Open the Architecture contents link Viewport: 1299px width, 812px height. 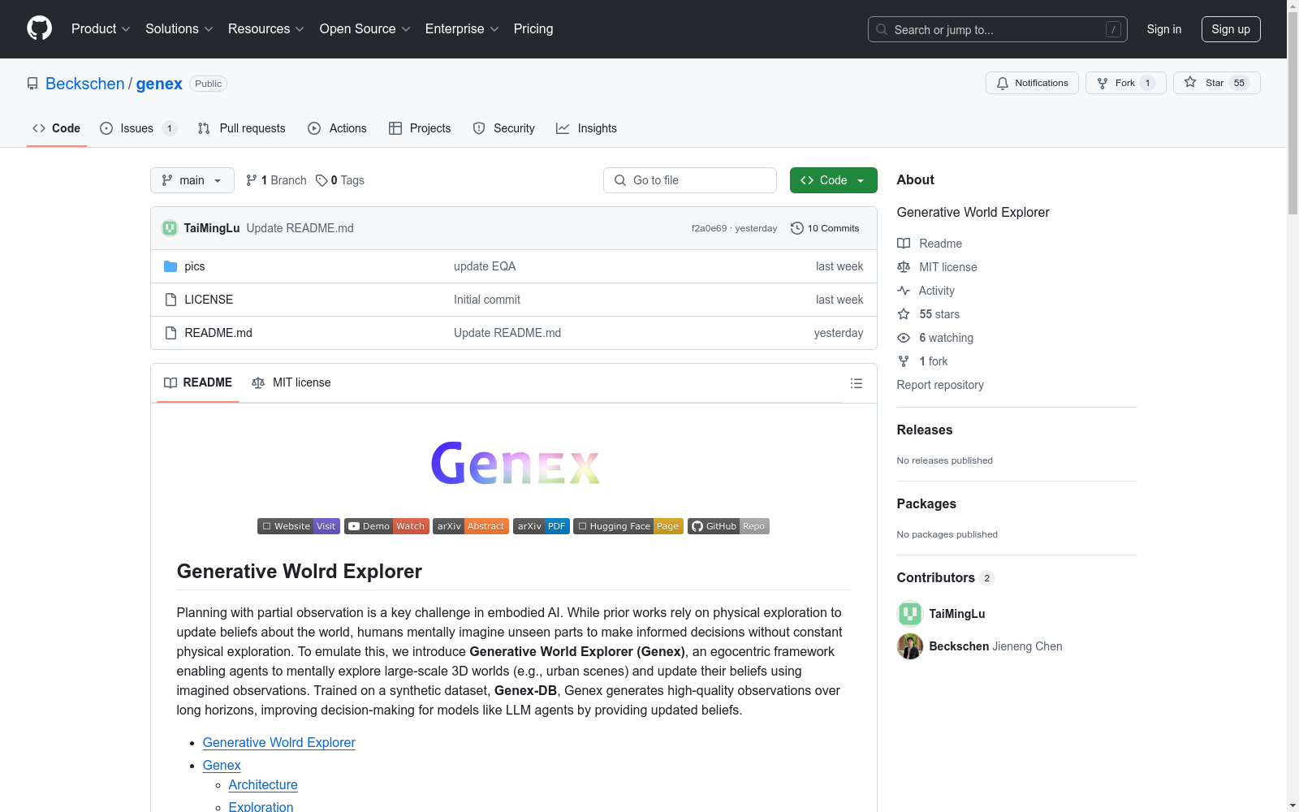coord(263,784)
